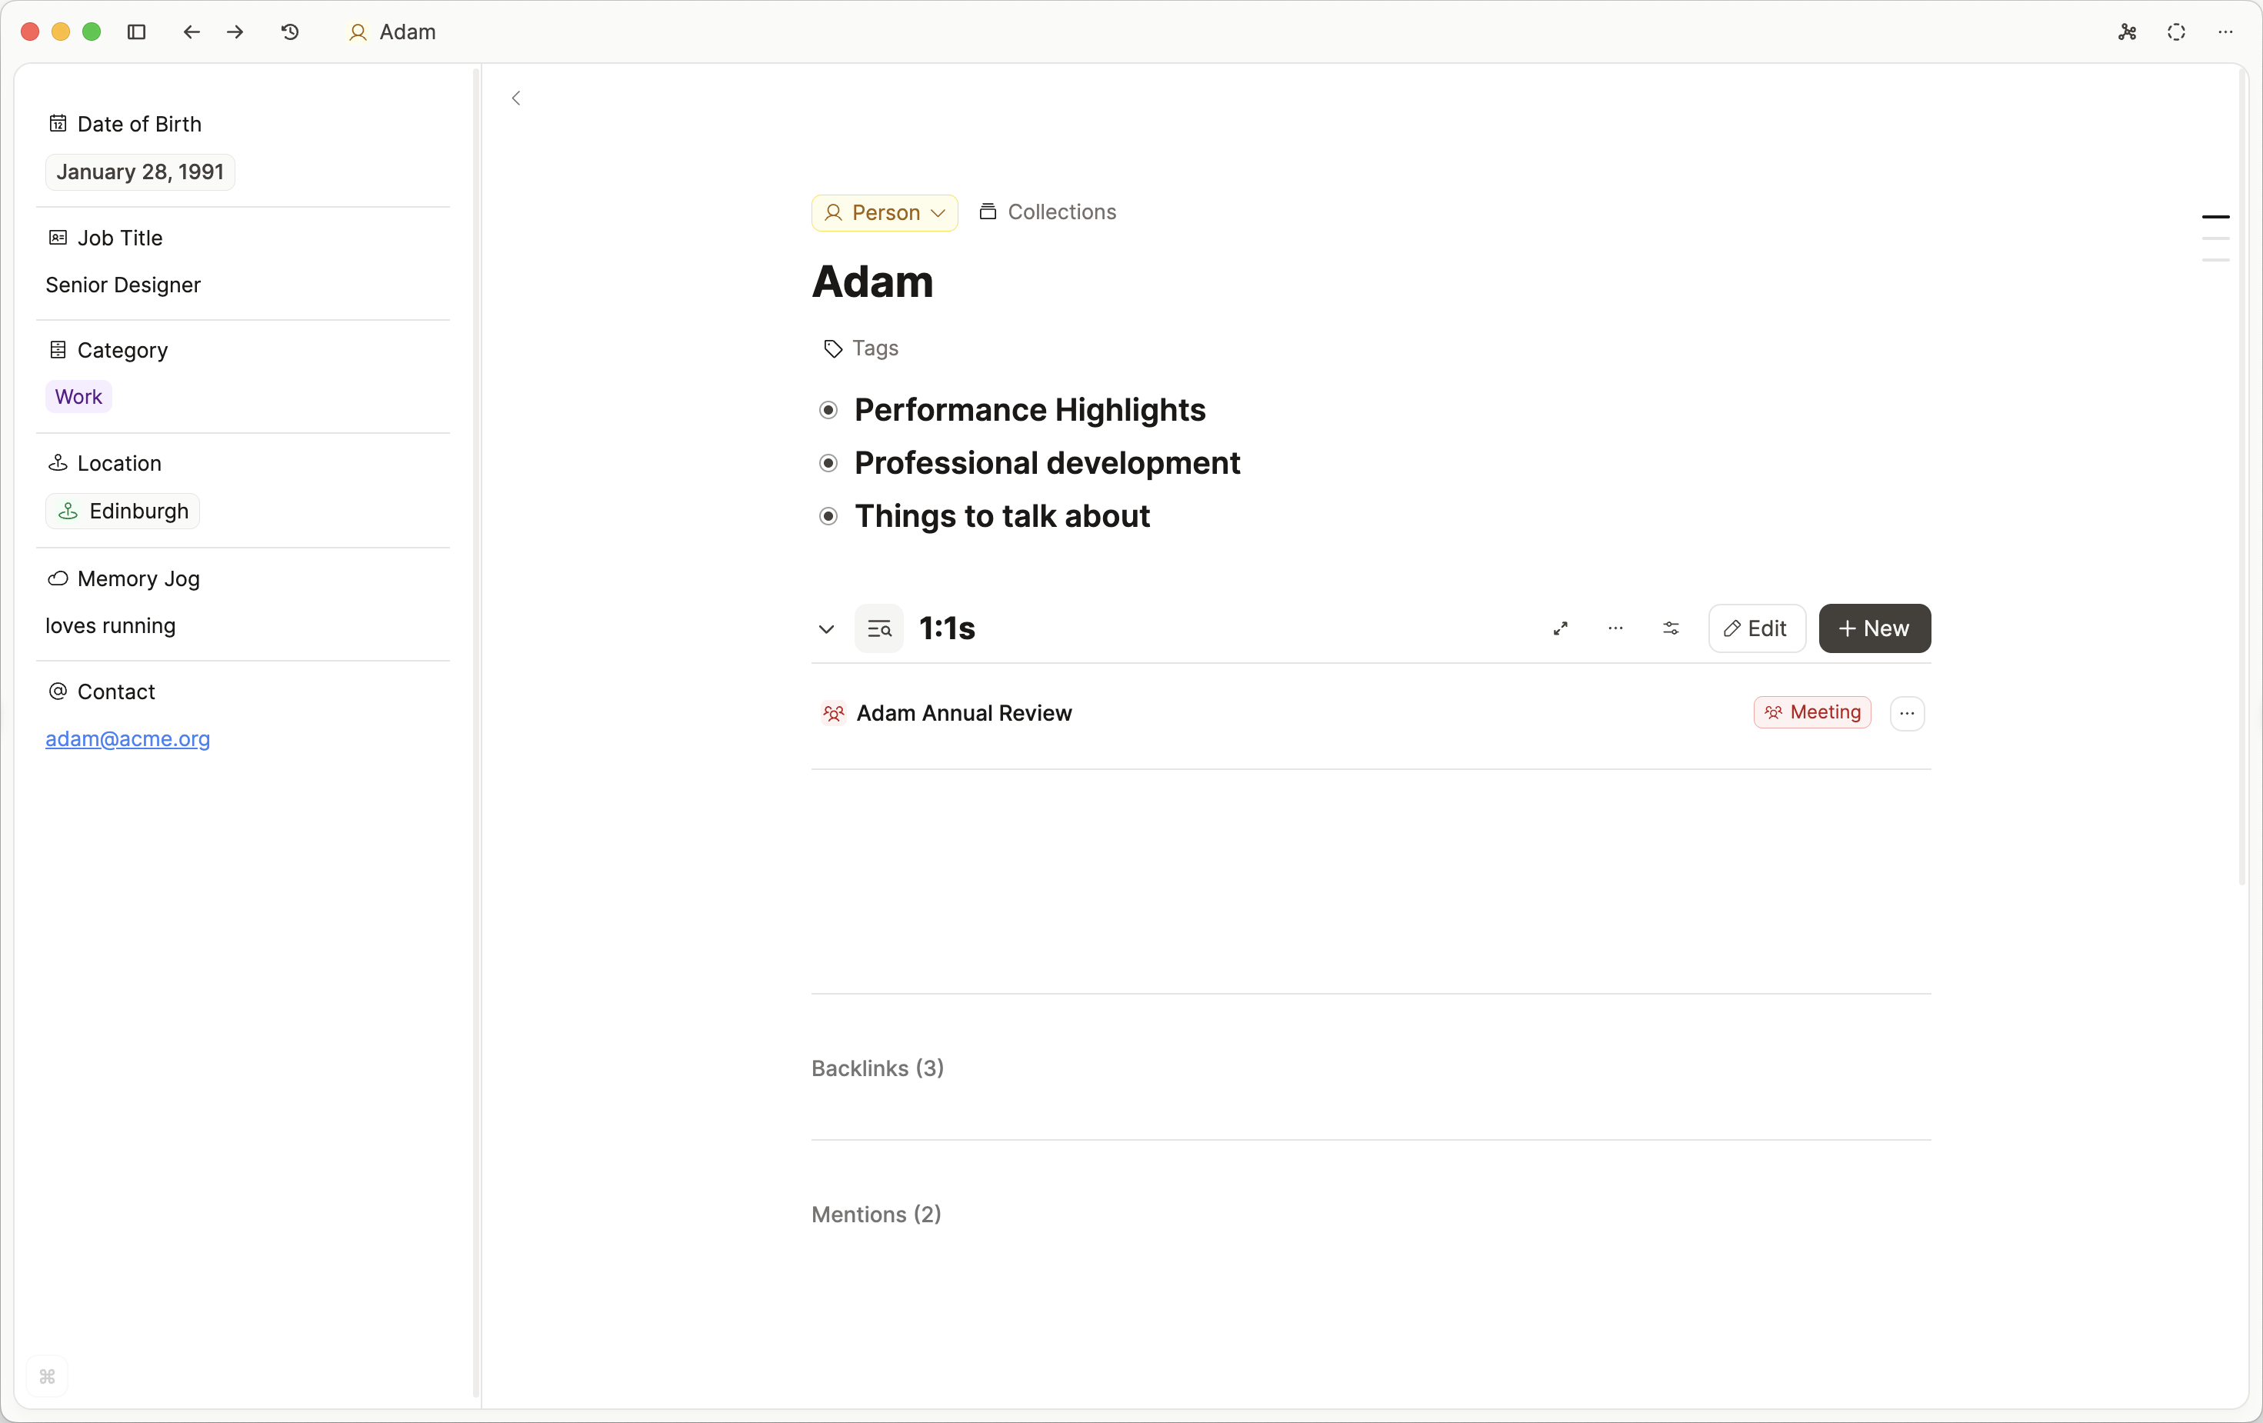Viewport: 2263px width, 1423px height.
Task: Click the New button in 1:1s
Action: pyautogui.click(x=1874, y=628)
